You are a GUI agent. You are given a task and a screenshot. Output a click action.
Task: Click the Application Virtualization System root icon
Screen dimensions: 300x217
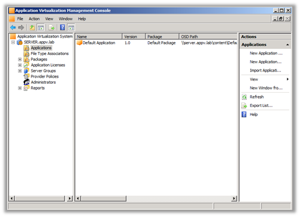pyautogui.click(x=13, y=36)
